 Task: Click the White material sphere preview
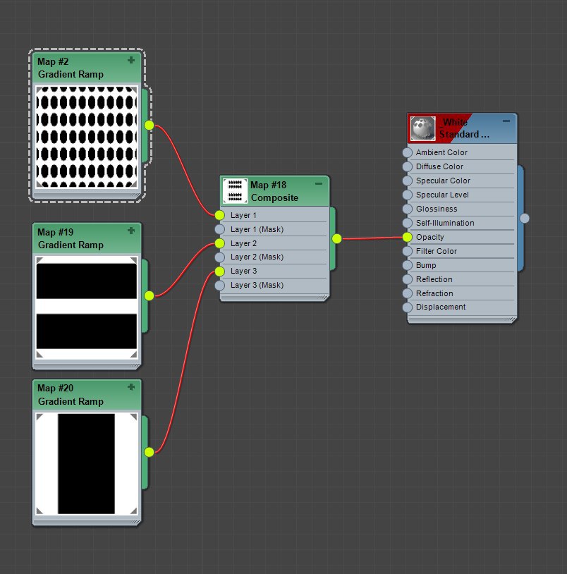pyautogui.click(x=422, y=128)
